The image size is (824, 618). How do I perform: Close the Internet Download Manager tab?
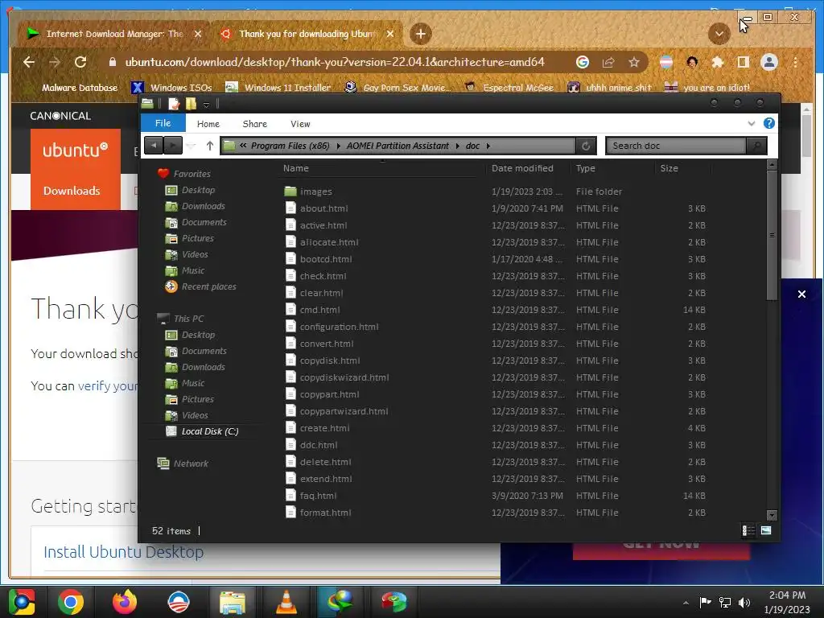tap(198, 34)
